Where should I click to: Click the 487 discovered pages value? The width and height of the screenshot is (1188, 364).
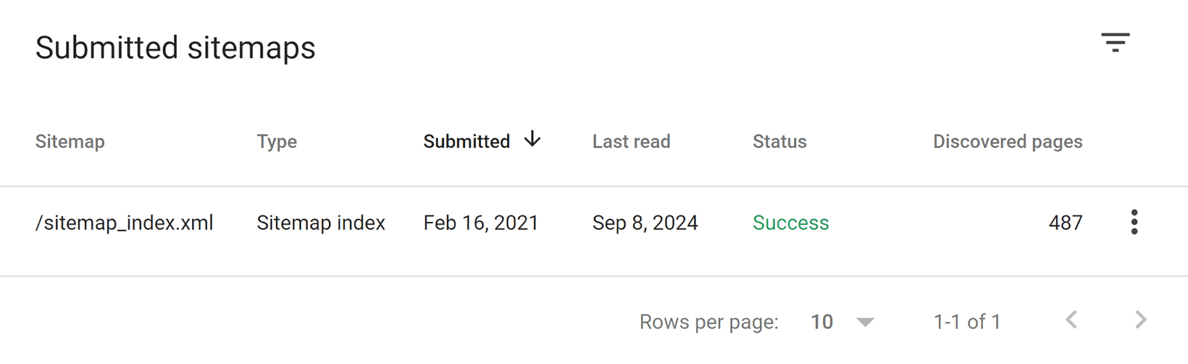(x=1066, y=223)
